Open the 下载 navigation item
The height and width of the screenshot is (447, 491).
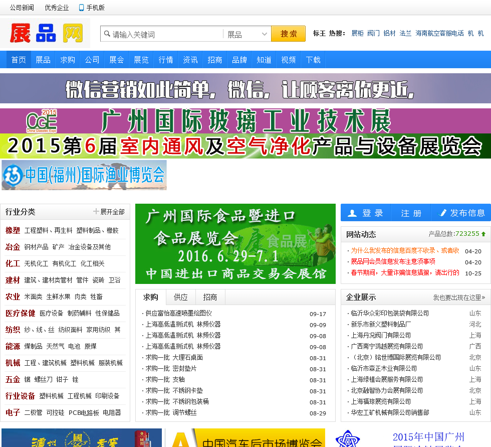pyautogui.click(x=313, y=60)
